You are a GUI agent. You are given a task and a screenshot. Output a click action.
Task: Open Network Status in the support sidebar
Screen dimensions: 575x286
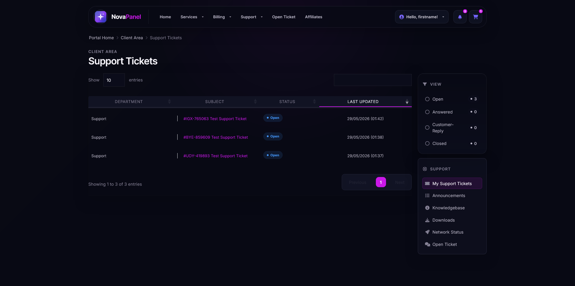452,232
